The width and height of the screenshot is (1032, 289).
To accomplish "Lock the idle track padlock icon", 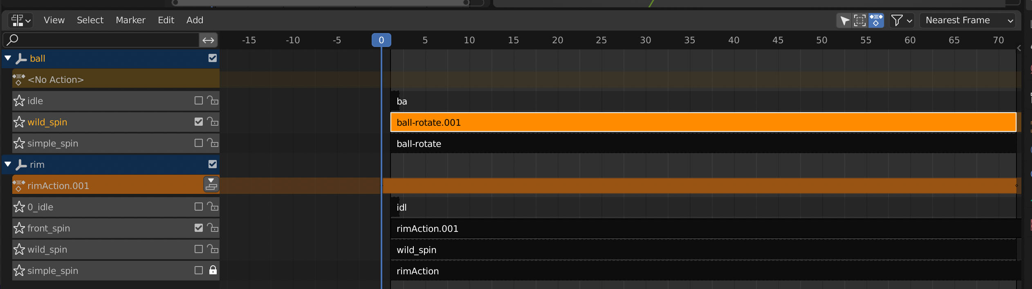I will click(213, 100).
